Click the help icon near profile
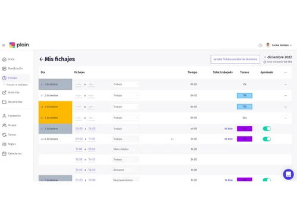Viewport: 297px width, 223px height. point(260,45)
